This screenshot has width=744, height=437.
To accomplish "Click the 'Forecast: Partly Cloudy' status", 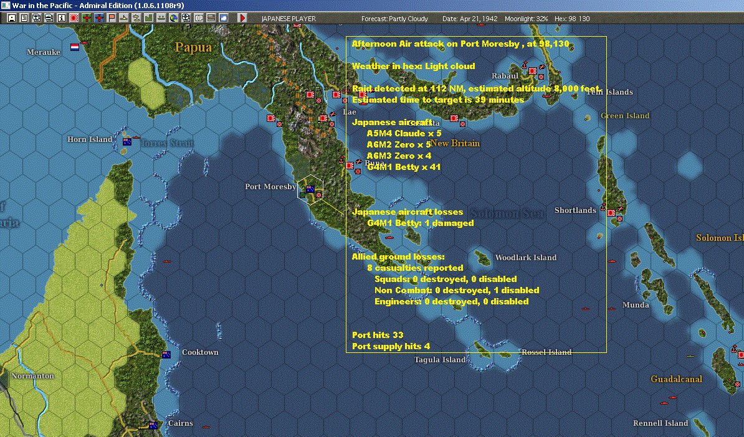I will 394,19.
